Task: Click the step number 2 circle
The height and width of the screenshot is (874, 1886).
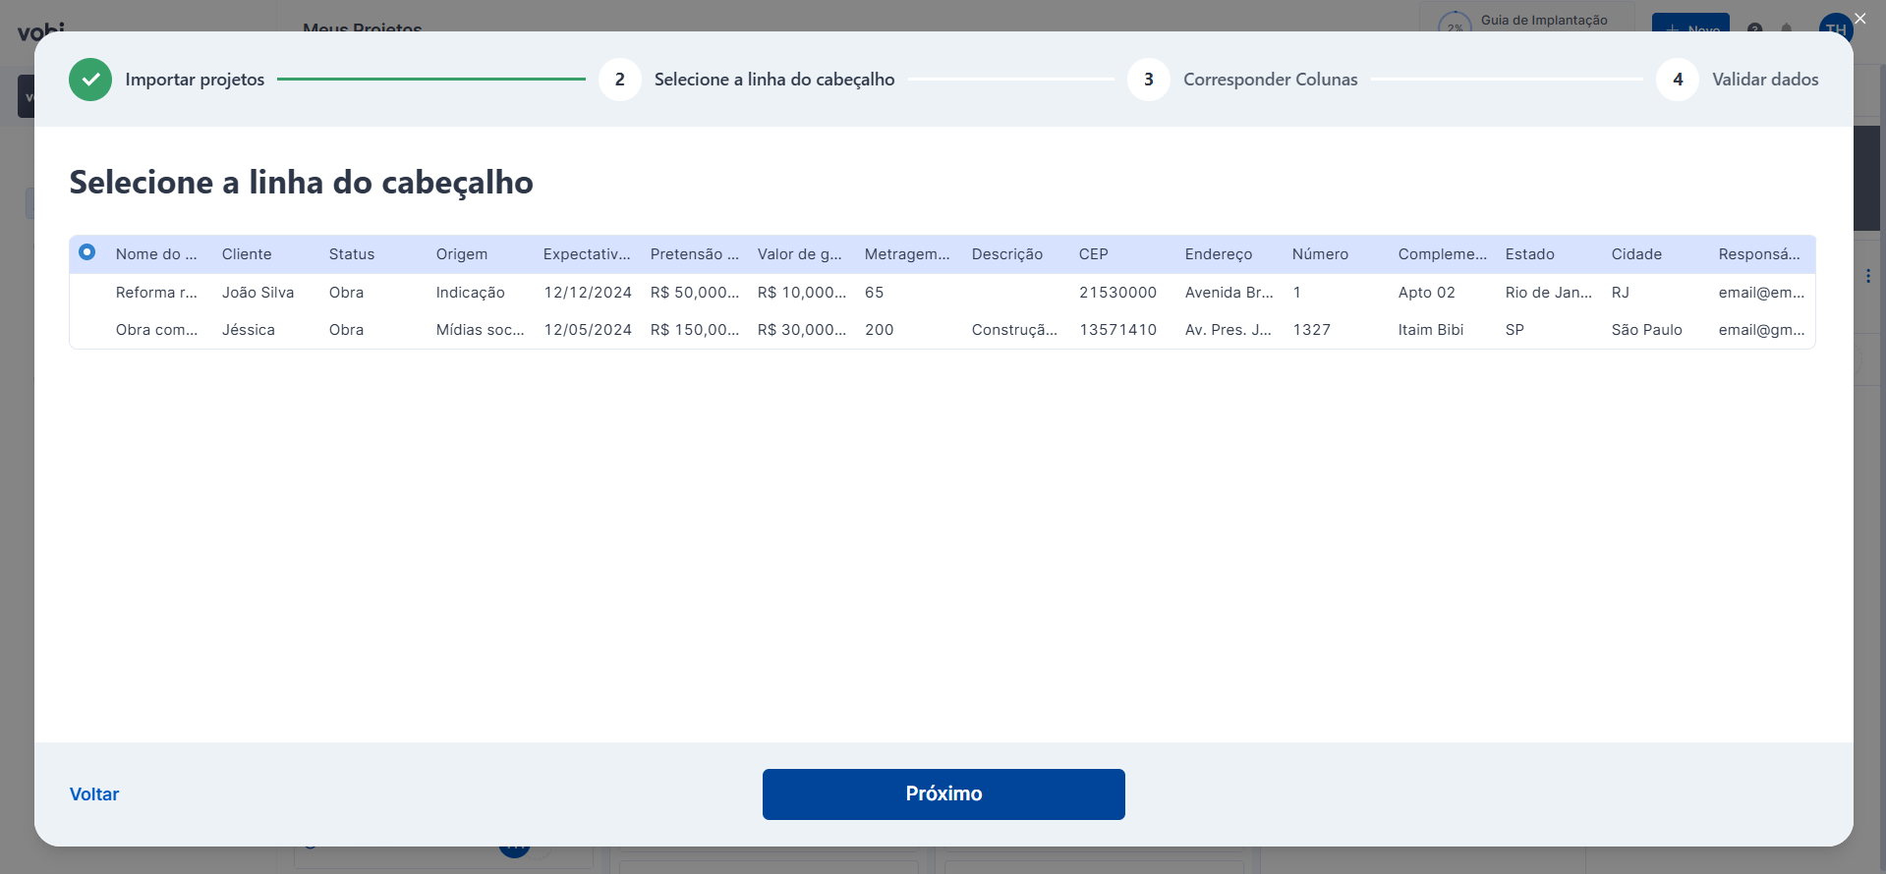Action: point(620,80)
